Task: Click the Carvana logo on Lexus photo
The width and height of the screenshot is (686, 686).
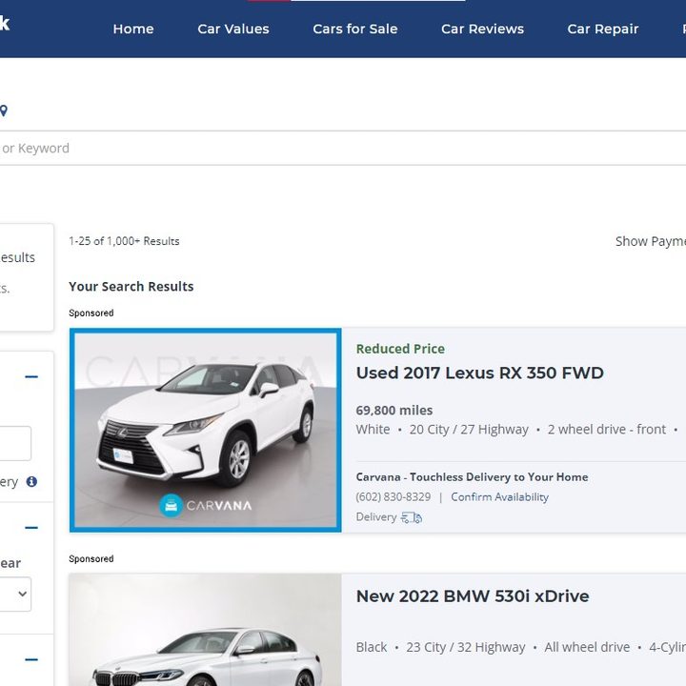Action: (206, 505)
